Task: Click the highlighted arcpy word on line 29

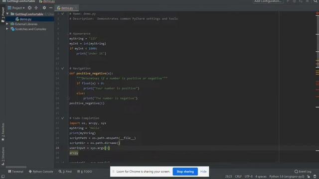Action: [74, 153]
